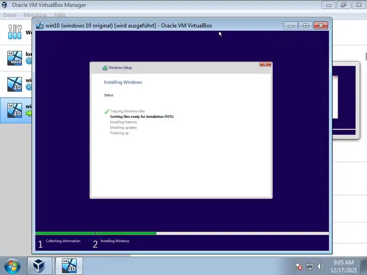Viewport: 367px width, 275px height.
Task: Click the power-off state icon of second VM
Action: pyautogui.click(x=29, y=87)
